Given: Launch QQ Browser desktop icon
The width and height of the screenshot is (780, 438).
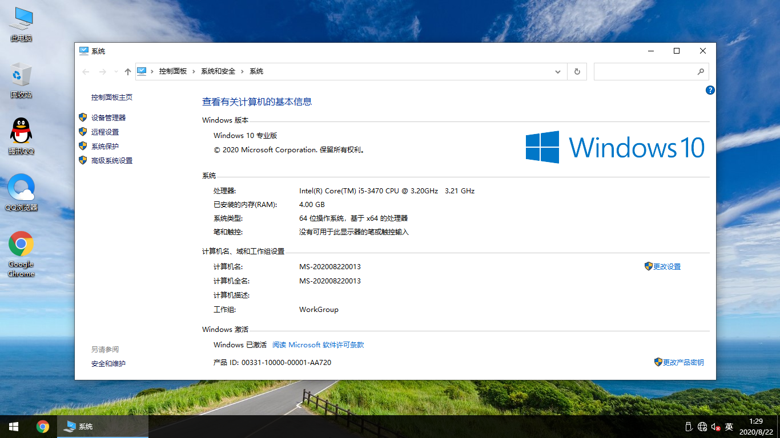Looking at the screenshot, I should point(21,193).
